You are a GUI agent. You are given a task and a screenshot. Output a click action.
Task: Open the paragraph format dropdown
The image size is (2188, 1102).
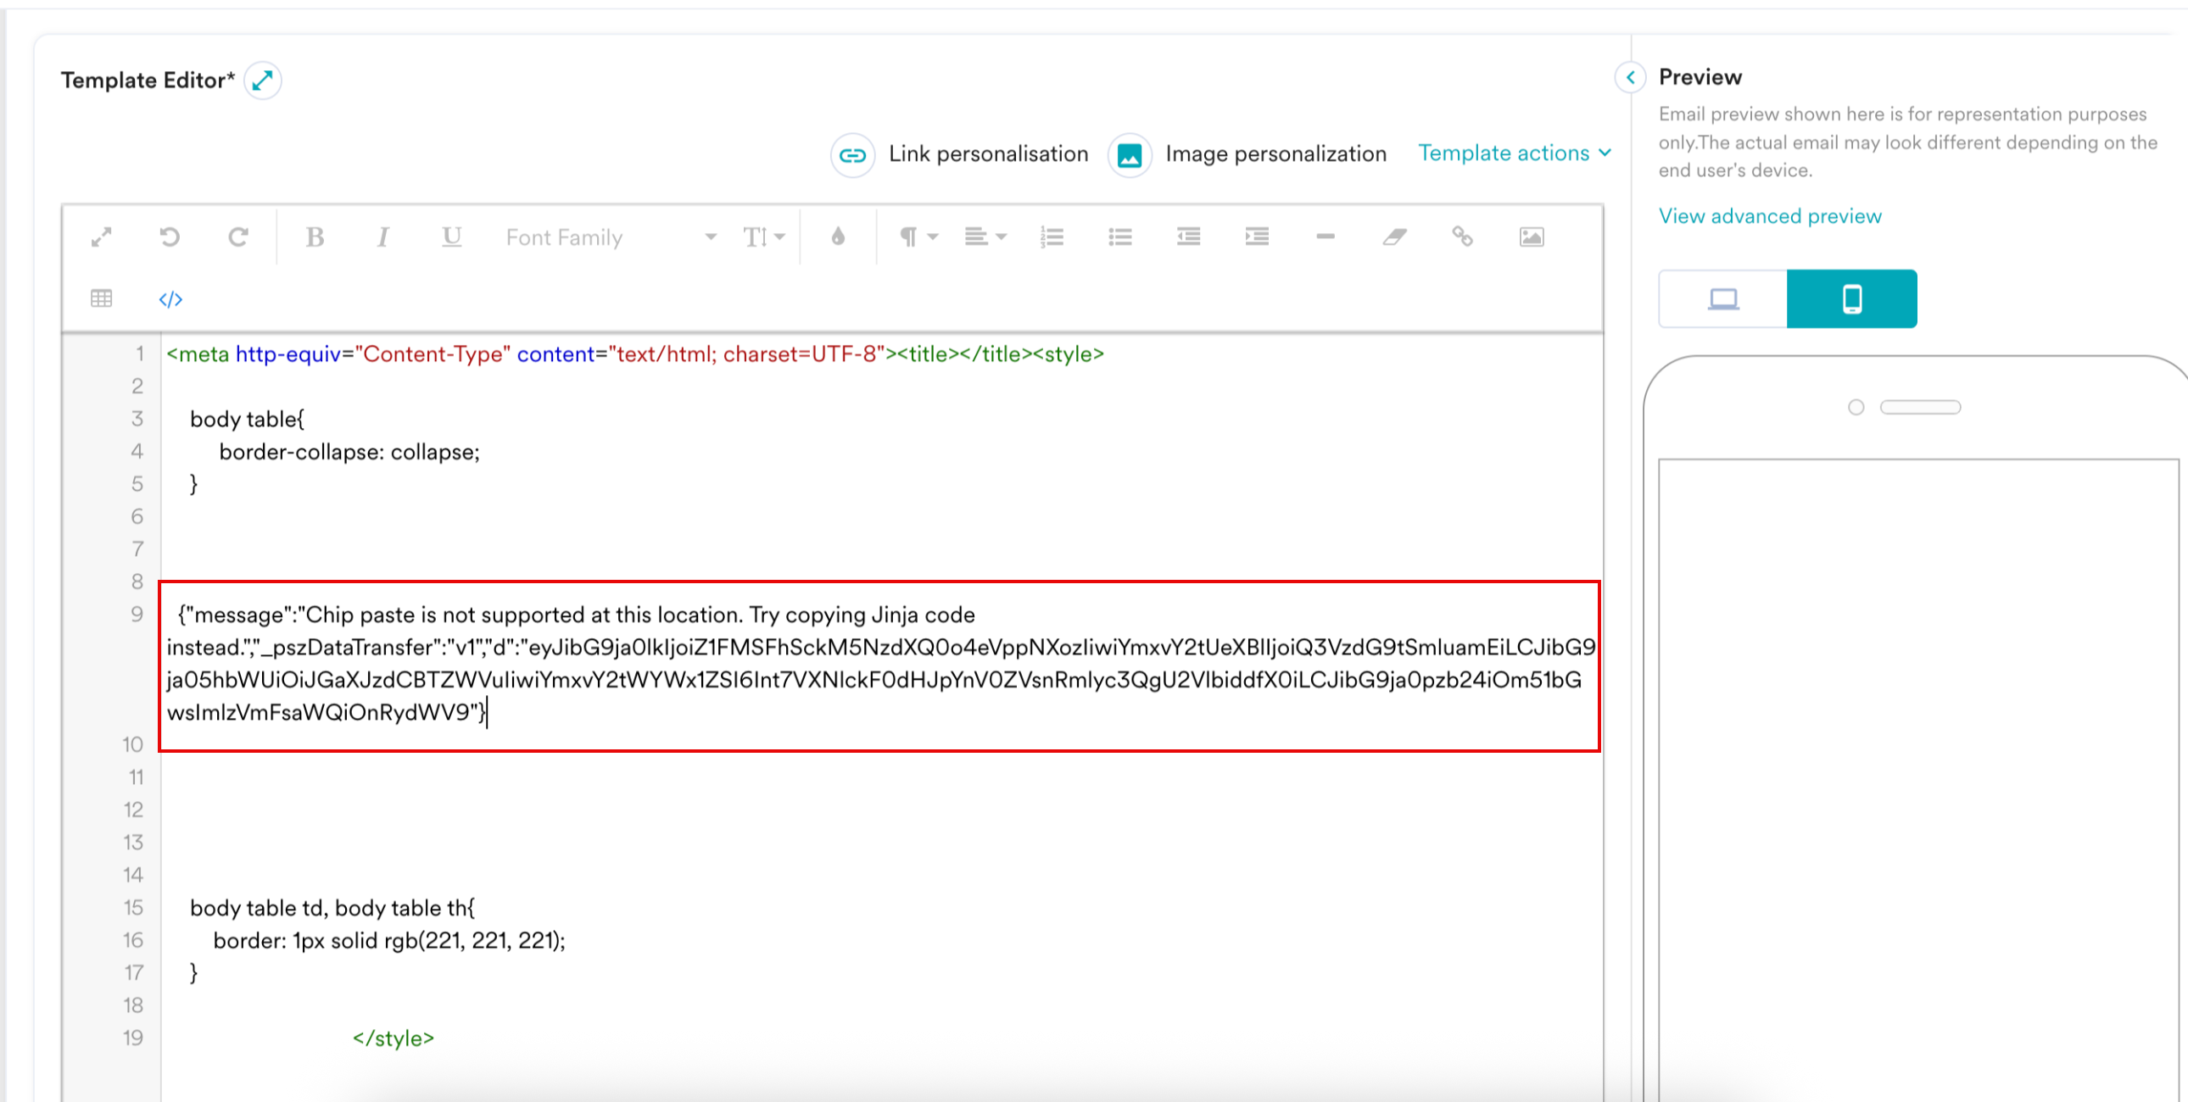918,237
